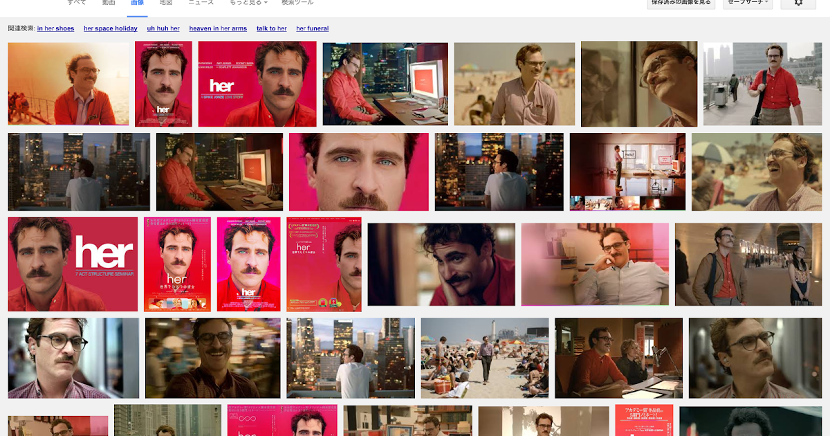Image resolution: width=830 pixels, height=436 pixels.
Task: Click the 'uh huh her' link
Action: coord(163,28)
